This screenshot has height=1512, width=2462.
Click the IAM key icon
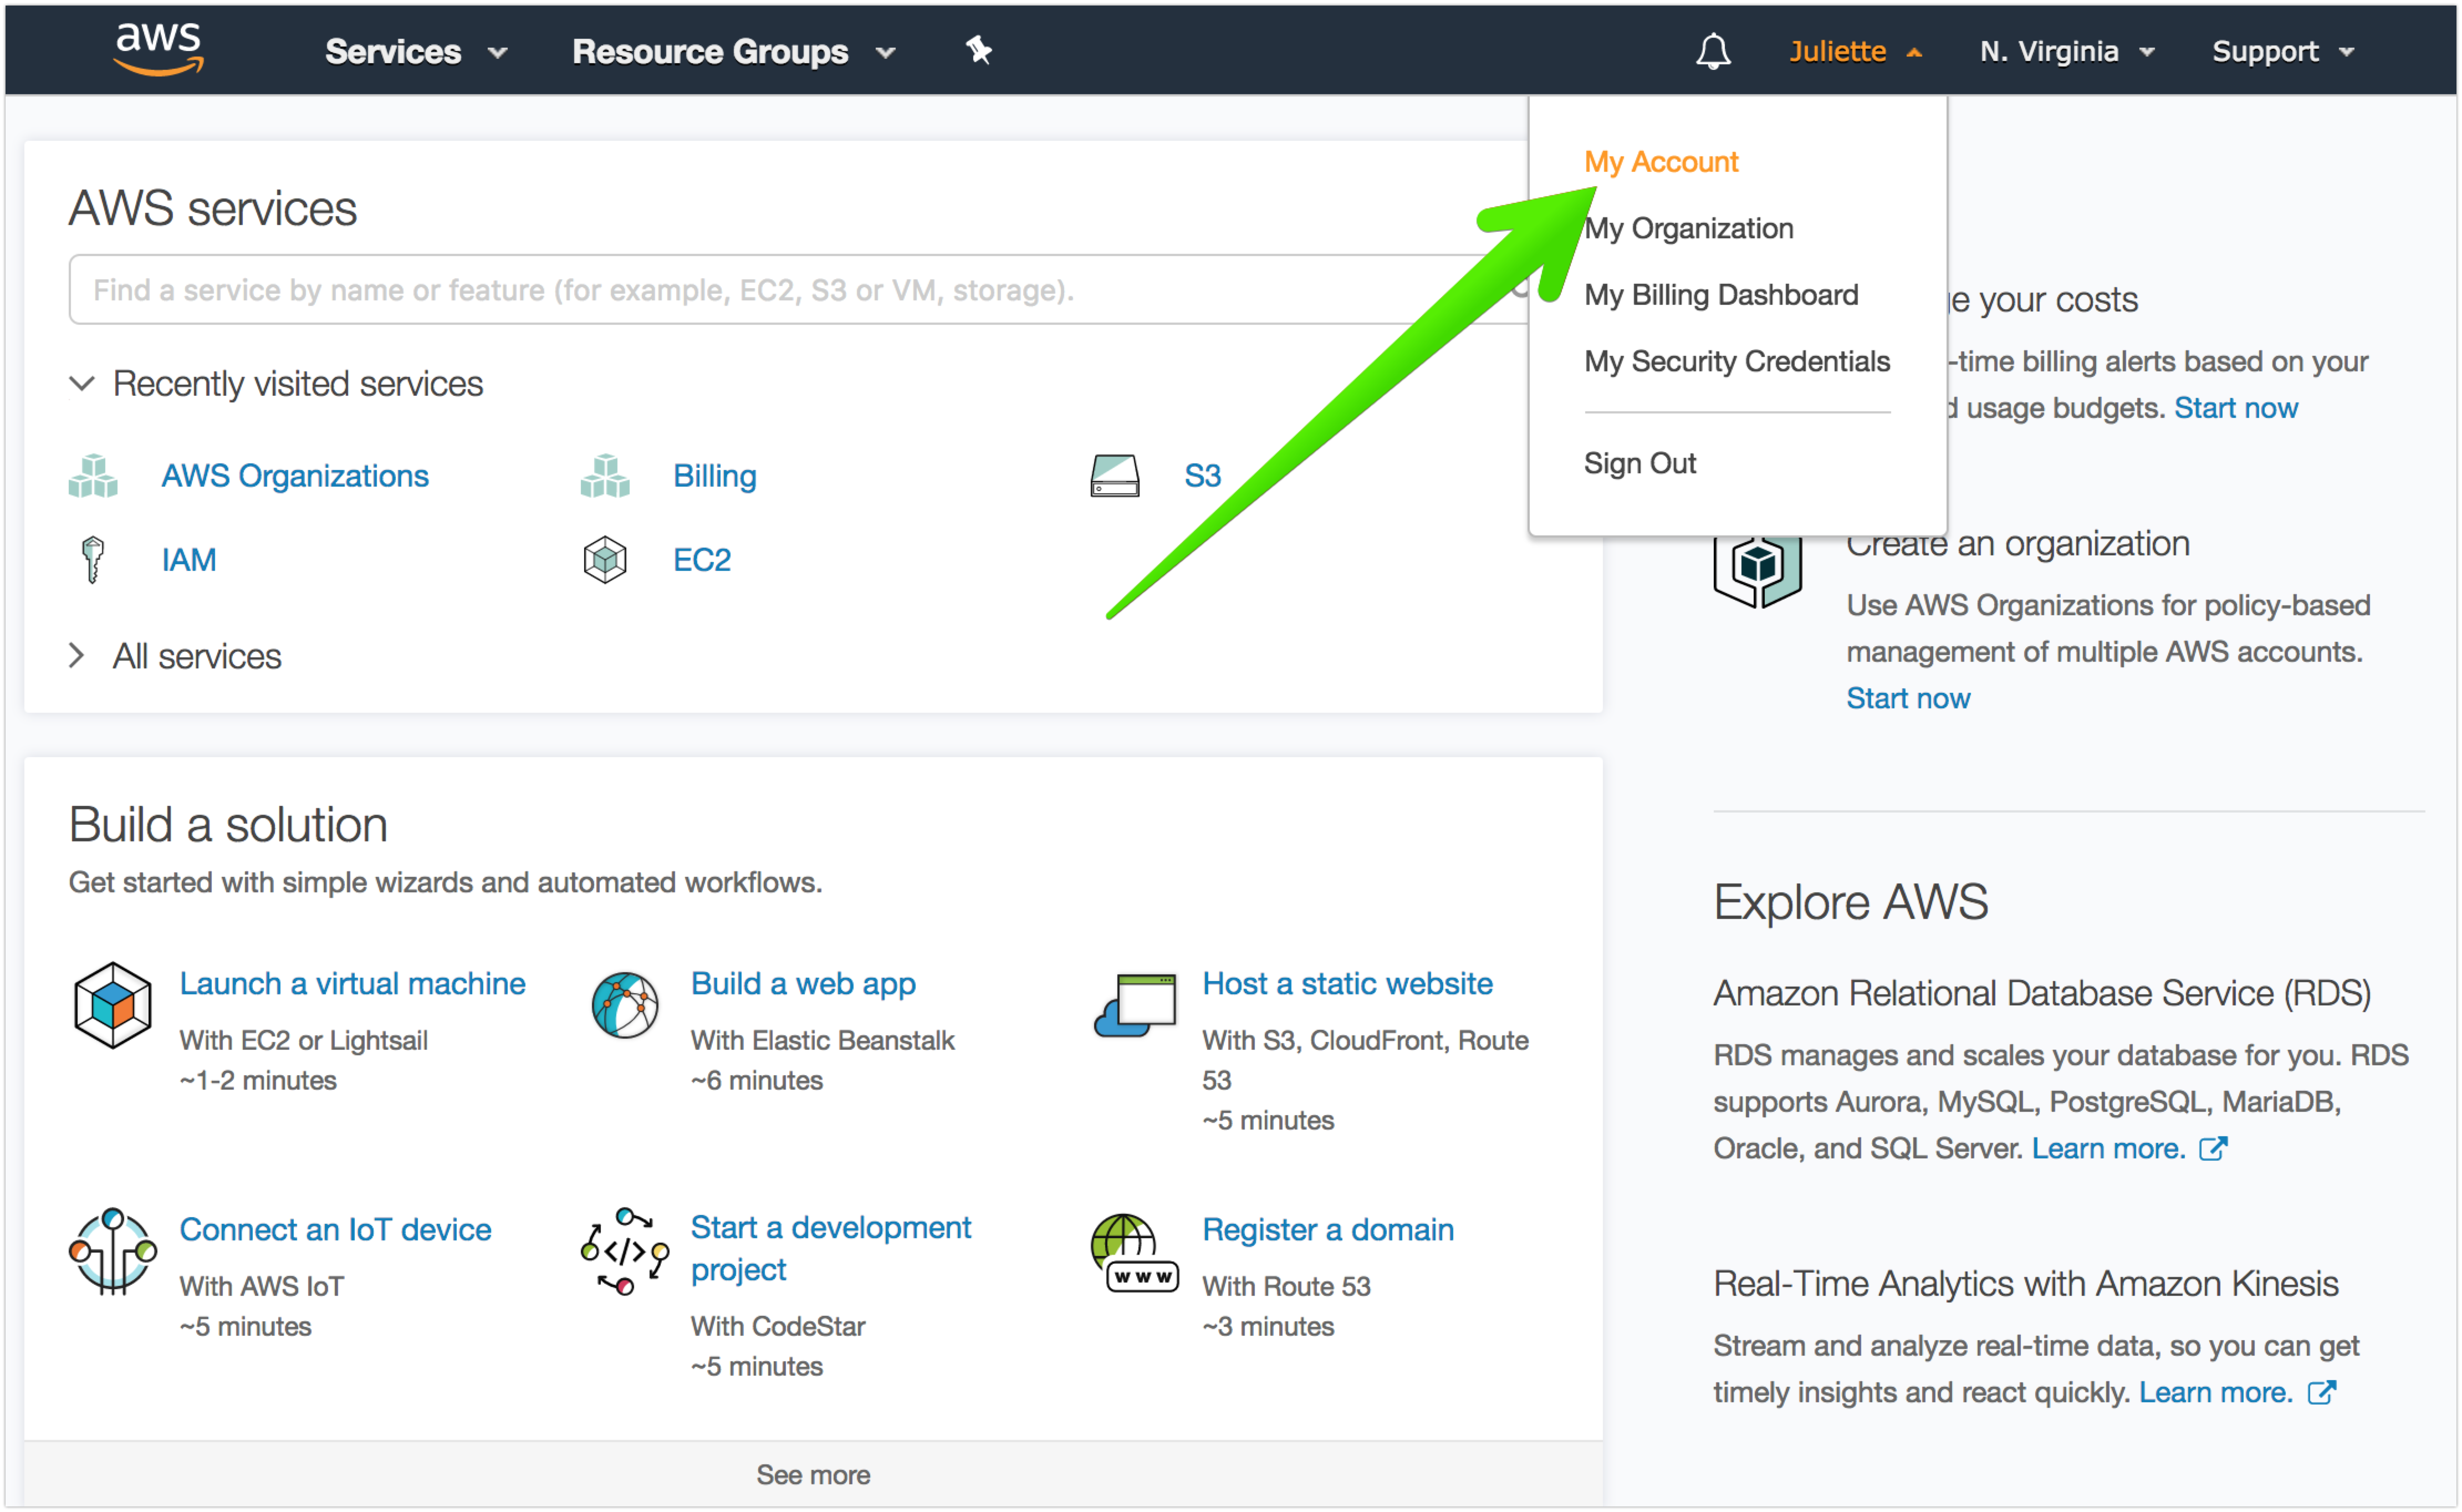pos(92,560)
